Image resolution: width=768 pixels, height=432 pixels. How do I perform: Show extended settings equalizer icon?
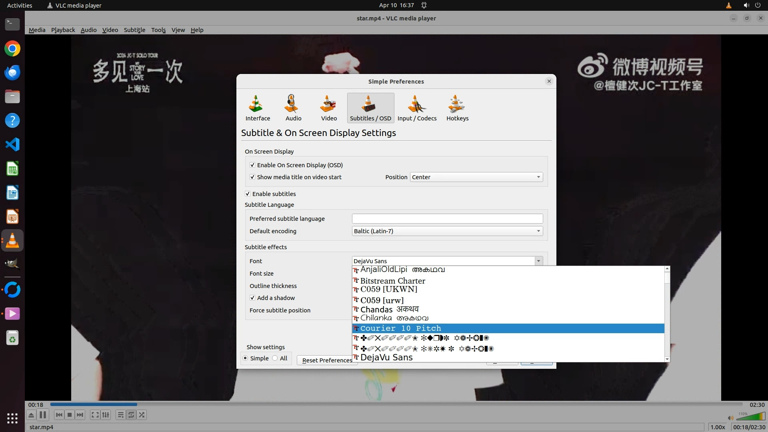pos(106,415)
